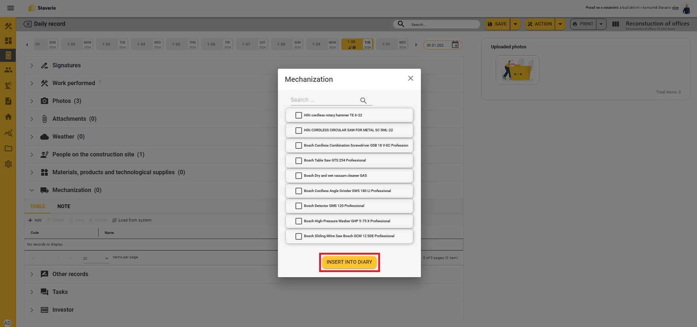
Task: Expand the Signatures section
Action: point(32,65)
